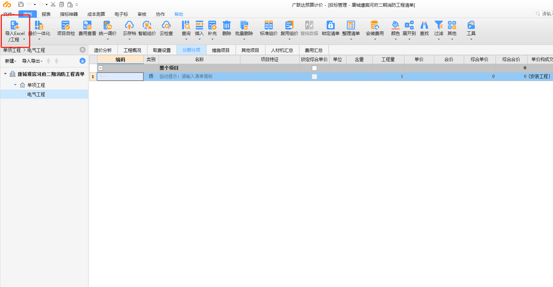Click the 安装费用 installation fee icon
This screenshot has height=287, width=553.
coord(375,25)
